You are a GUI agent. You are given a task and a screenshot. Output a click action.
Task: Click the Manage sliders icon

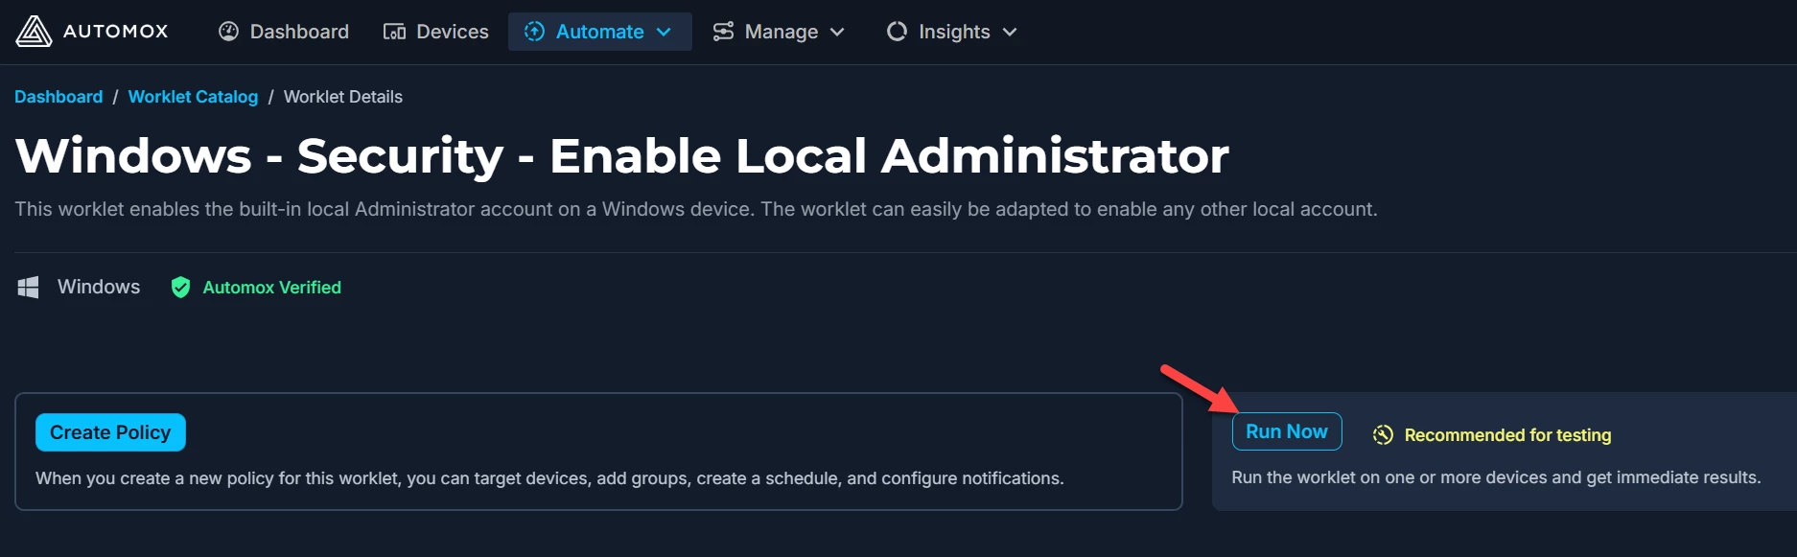click(x=723, y=32)
